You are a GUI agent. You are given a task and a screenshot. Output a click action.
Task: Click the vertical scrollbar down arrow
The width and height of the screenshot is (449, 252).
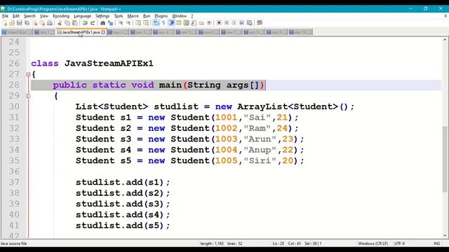point(445,235)
